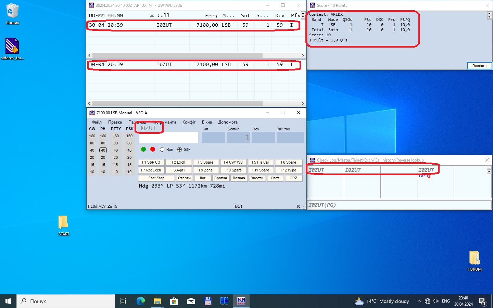Click the upper log horizontal scrollbar

click(177, 55)
